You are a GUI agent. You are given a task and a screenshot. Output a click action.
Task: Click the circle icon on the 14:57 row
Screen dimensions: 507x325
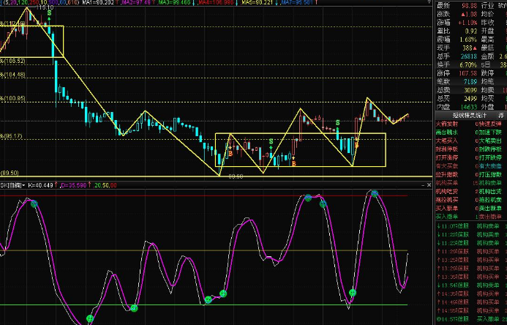[438, 319]
